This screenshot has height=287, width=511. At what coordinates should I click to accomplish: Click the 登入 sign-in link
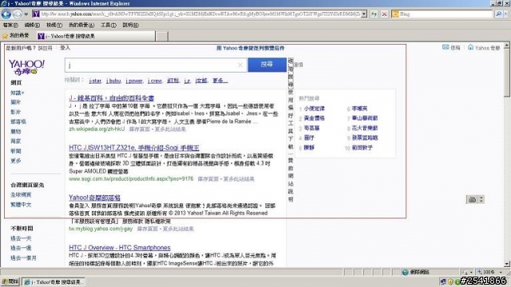coord(65,48)
